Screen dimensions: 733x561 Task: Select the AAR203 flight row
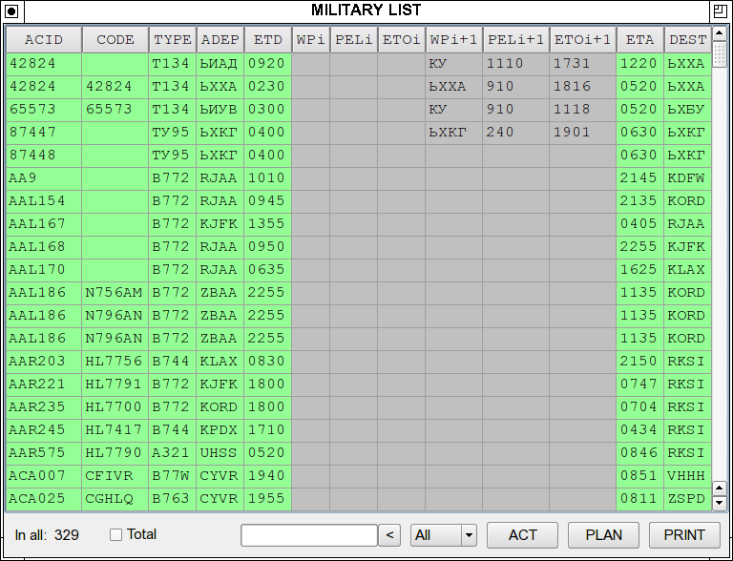[x=359, y=362]
